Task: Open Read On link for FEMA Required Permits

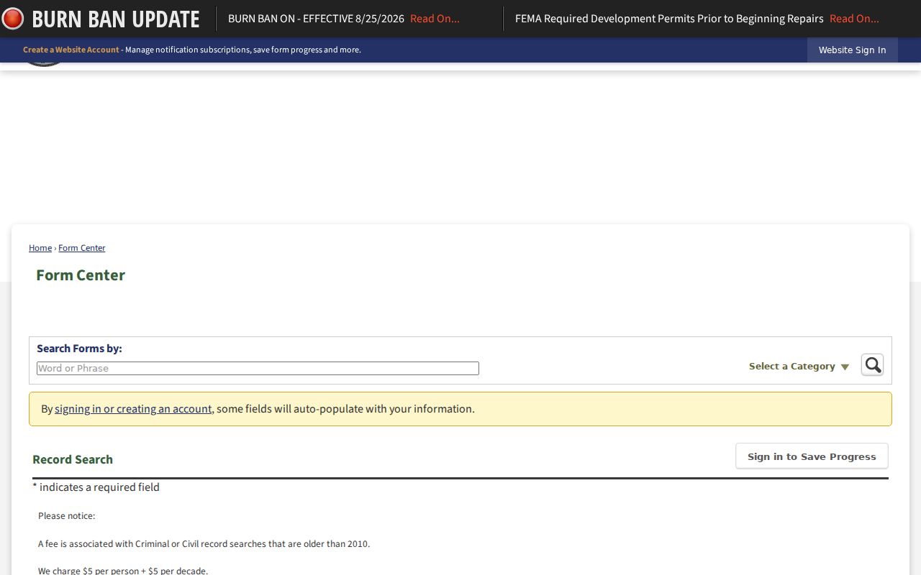Action: tap(854, 19)
